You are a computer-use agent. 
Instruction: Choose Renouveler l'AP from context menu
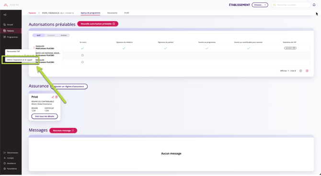(13, 52)
